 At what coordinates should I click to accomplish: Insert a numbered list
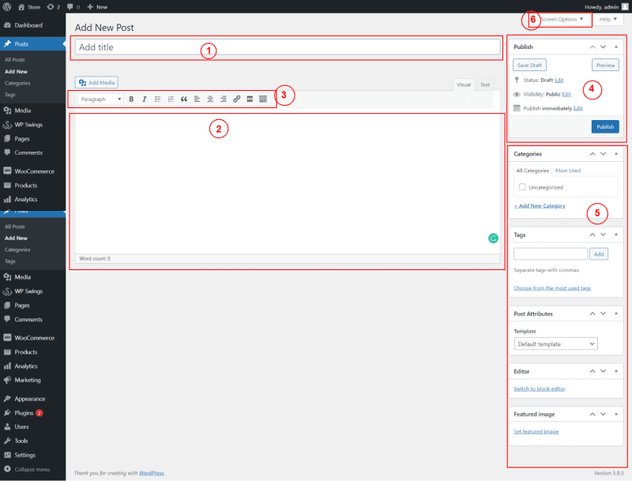(x=171, y=99)
